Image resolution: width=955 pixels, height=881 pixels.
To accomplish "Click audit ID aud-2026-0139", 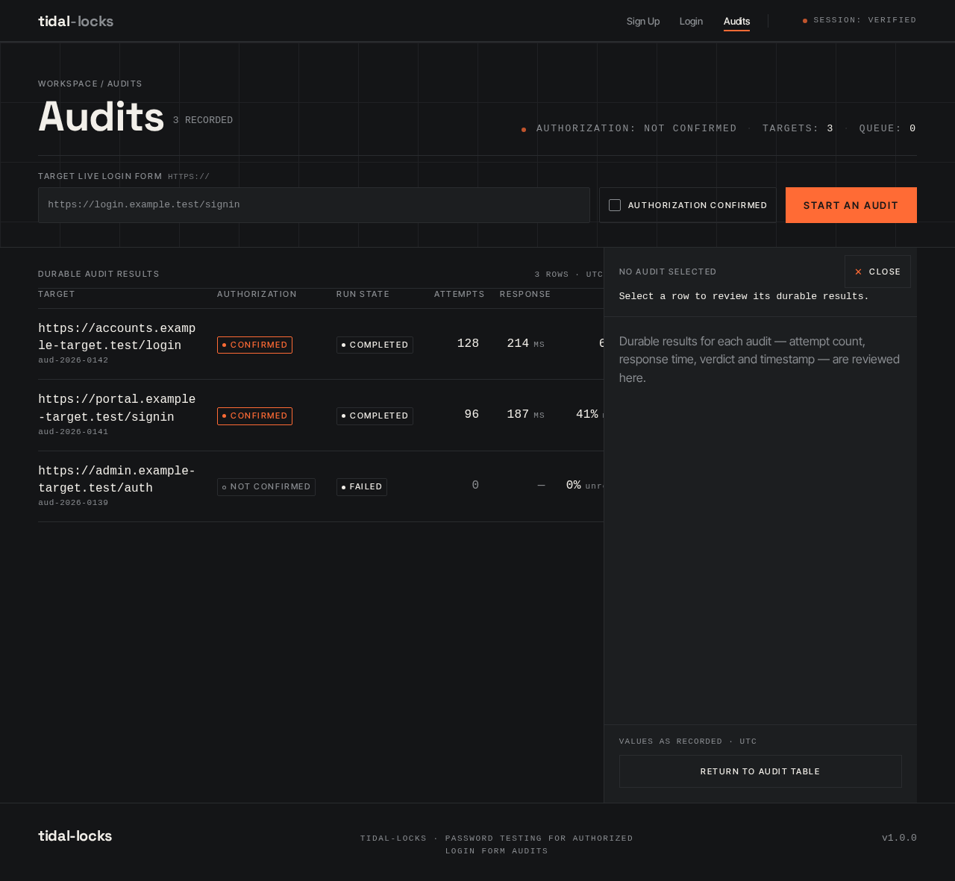I will (x=73, y=503).
